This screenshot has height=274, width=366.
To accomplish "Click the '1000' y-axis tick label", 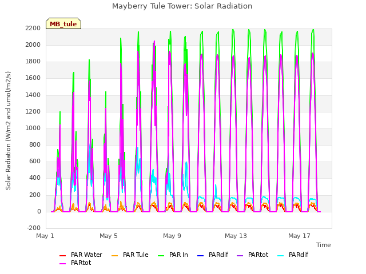I will click(x=33, y=128).
